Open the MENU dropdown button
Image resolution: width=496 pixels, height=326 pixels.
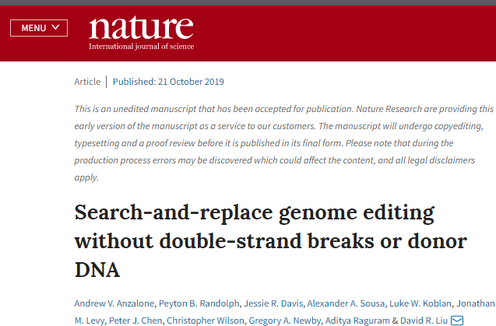pyautogui.click(x=39, y=28)
